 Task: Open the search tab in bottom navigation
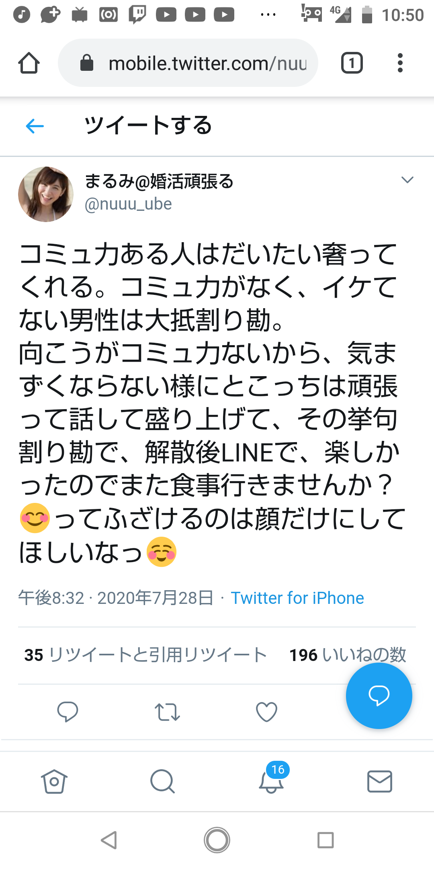162,781
